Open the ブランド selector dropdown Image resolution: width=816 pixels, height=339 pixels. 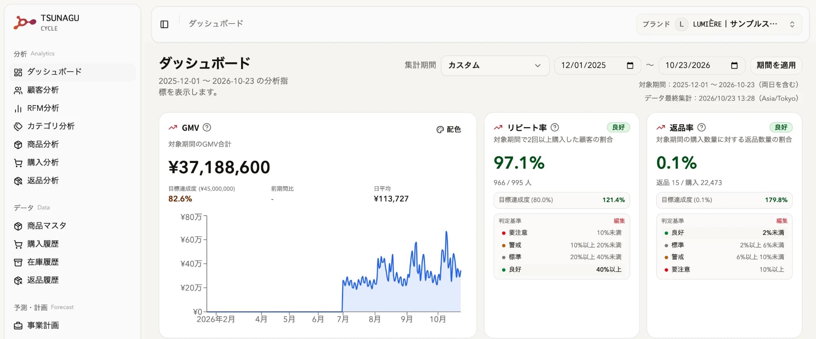point(719,24)
